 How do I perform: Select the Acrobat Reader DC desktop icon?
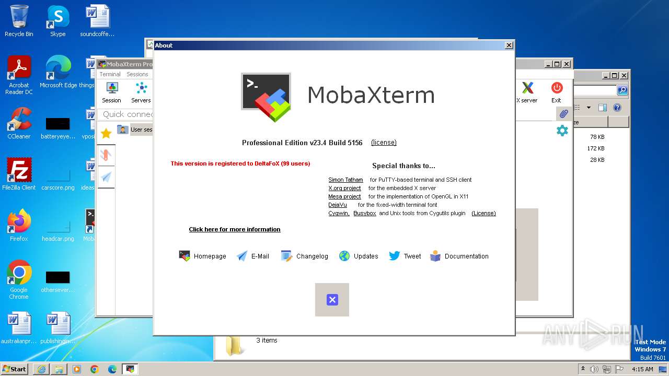[x=19, y=75]
